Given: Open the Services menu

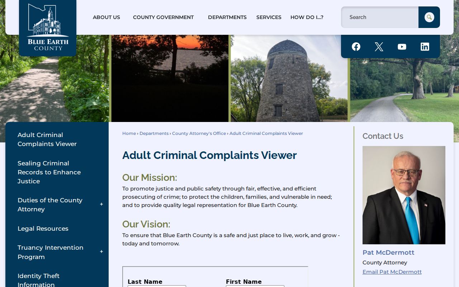Looking at the screenshot, I should pos(269,17).
